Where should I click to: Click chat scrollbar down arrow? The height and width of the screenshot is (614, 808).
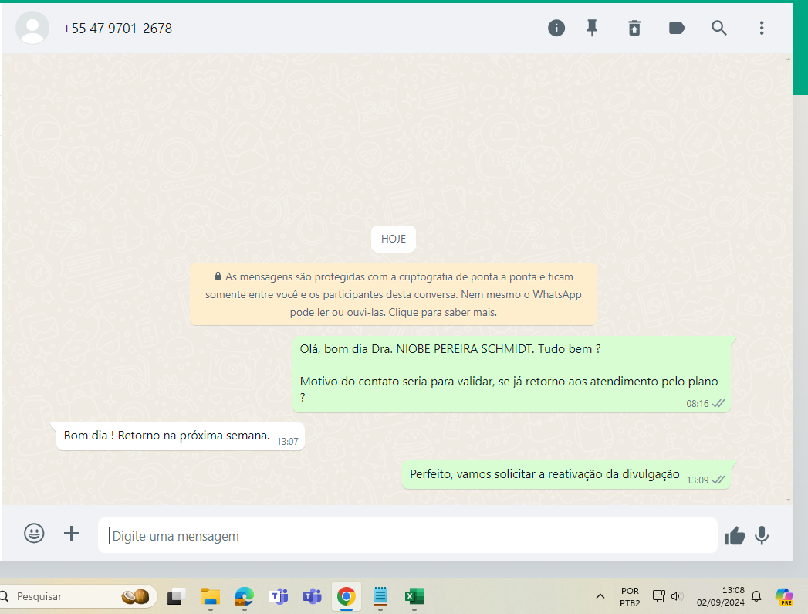click(x=788, y=500)
